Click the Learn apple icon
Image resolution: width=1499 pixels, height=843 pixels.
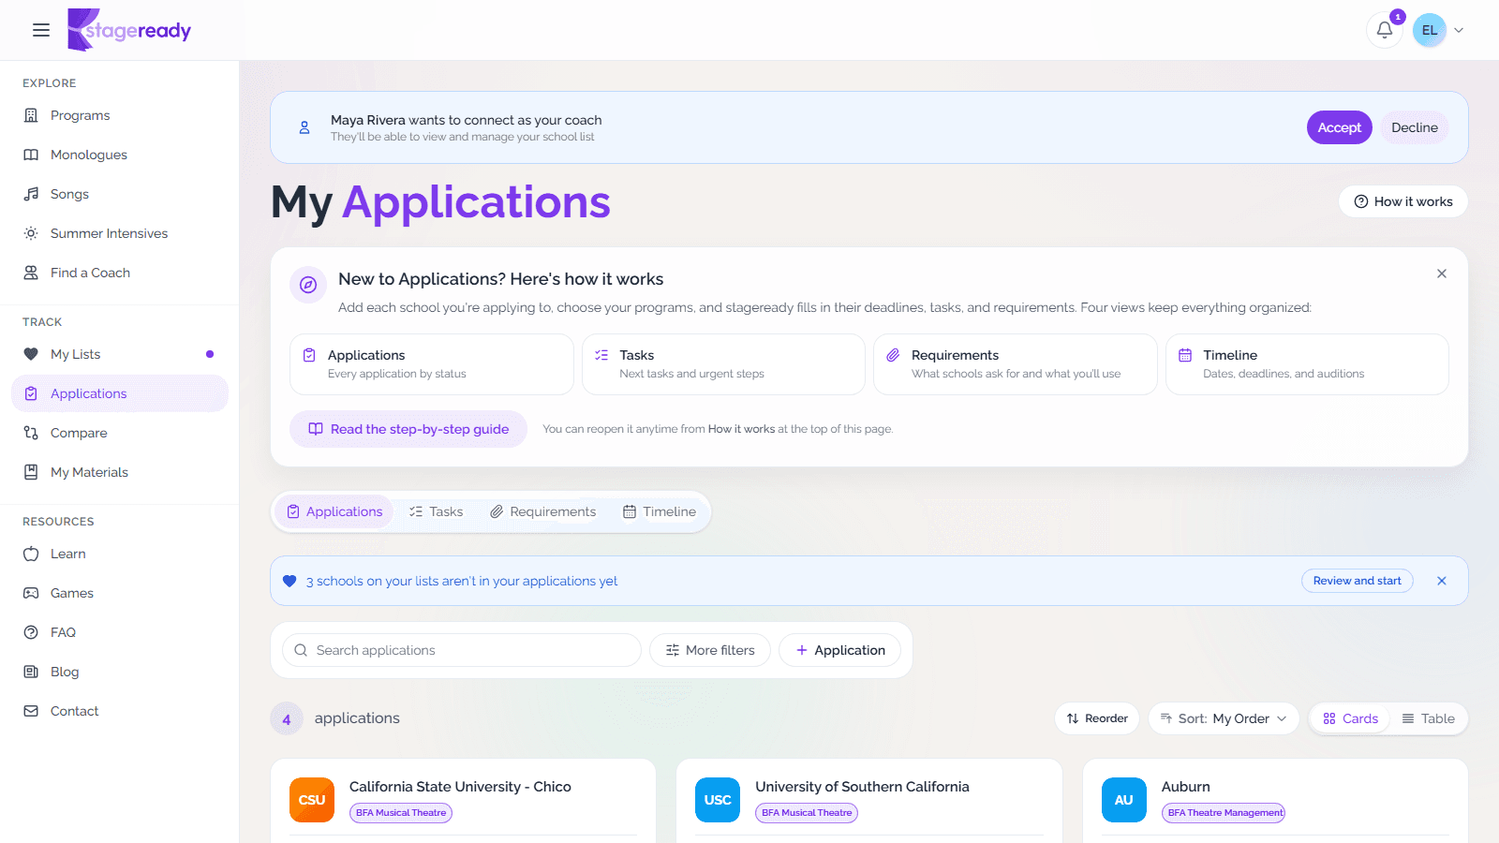[x=31, y=554]
